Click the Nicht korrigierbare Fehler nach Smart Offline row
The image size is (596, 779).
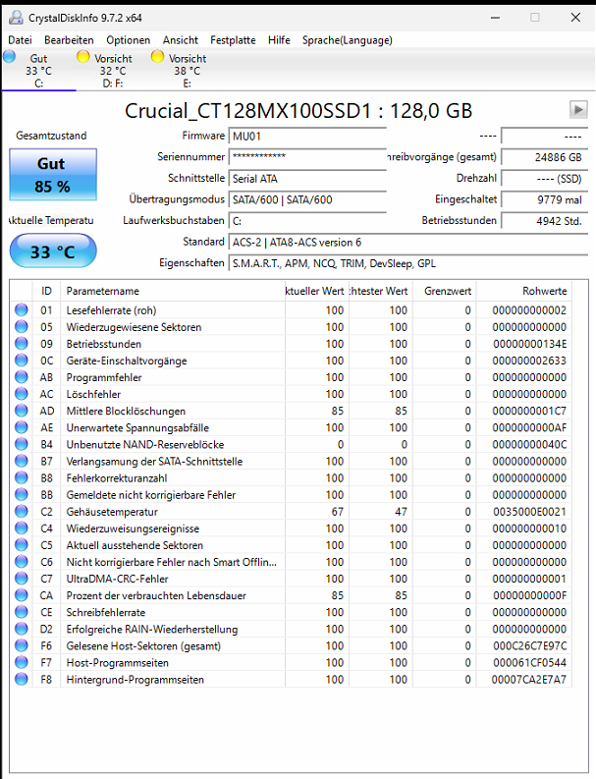(x=291, y=562)
